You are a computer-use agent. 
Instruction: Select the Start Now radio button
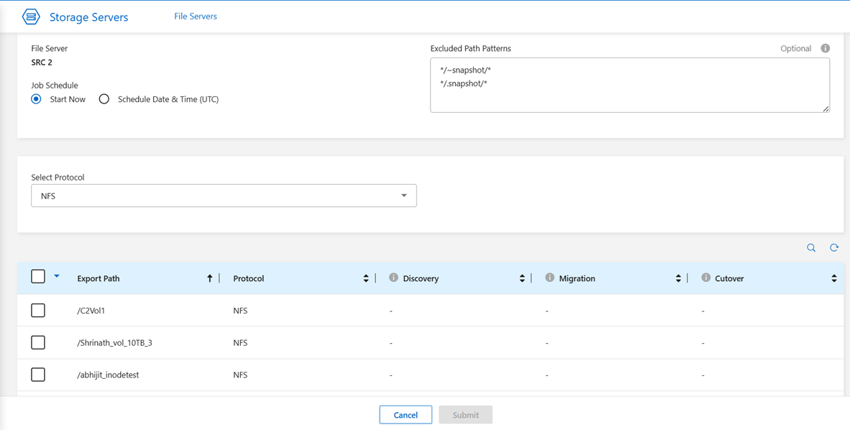click(37, 99)
